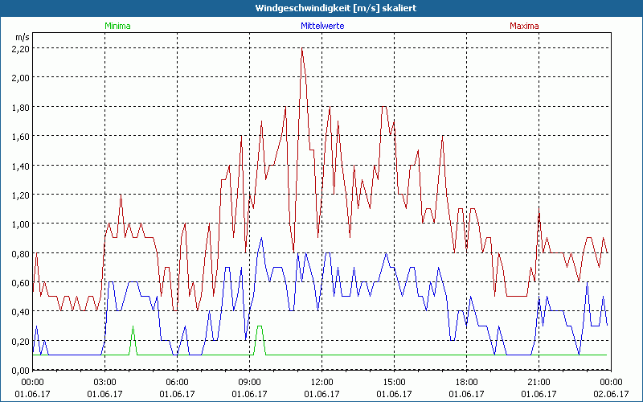643x402 pixels.
Task: Click the green Minima spike near 04:00
Action: tap(133, 327)
